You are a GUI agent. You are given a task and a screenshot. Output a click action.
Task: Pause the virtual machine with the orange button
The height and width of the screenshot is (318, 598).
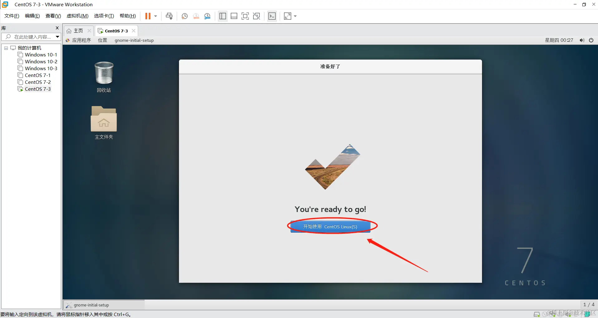point(148,16)
